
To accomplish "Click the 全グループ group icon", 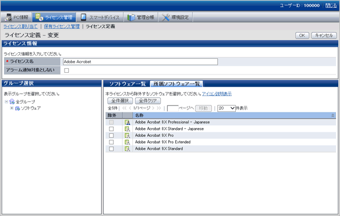I will [x=12, y=101].
